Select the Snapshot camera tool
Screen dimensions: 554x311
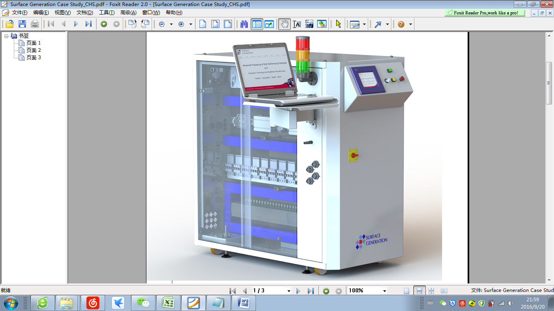[309, 24]
